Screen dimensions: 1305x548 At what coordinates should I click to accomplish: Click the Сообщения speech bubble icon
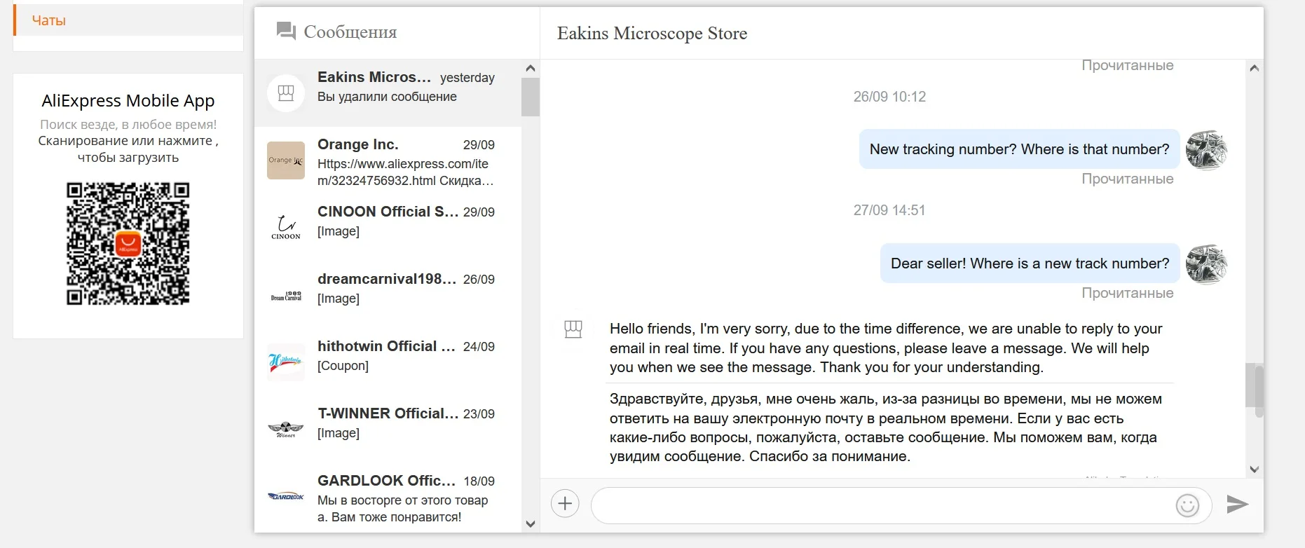tap(286, 32)
